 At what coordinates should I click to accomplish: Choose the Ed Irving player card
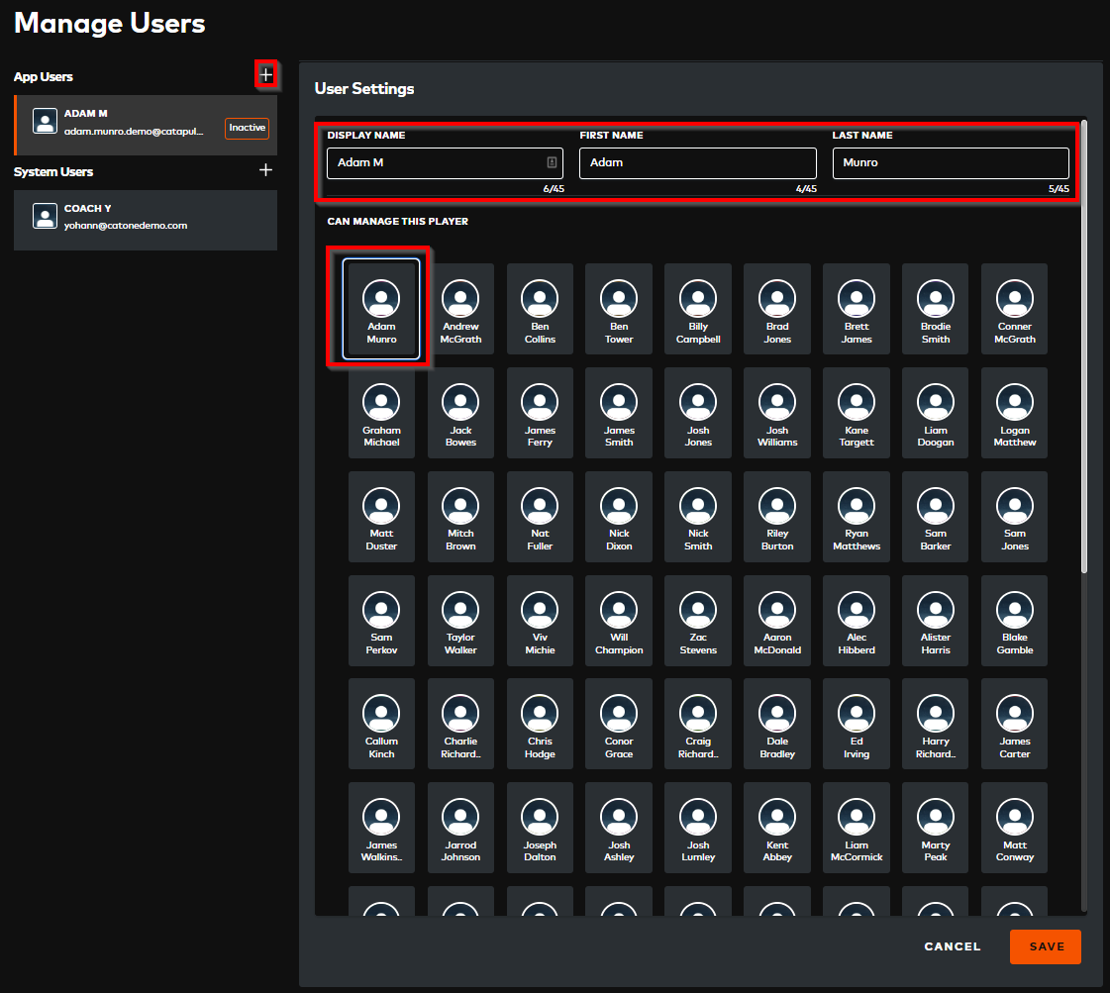(857, 724)
